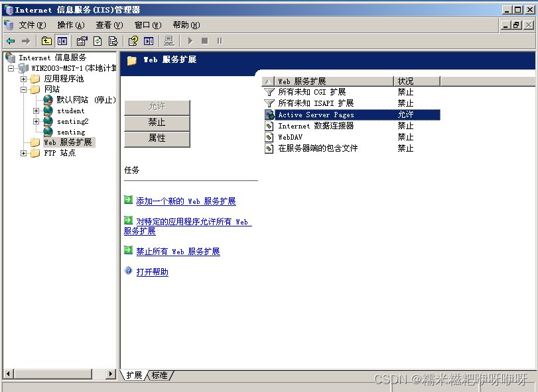Click the tree pane scroll-left arrow
The image size is (538, 392).
(8, 374)
